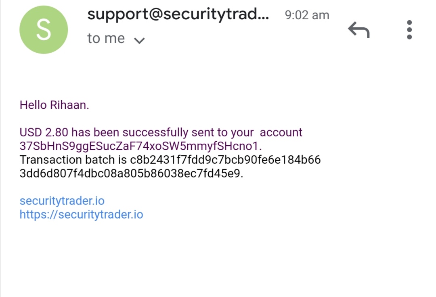The width and height of the screenshot is (436, 297).
Task: Open the three-dot more options menu
Action: tap(409, 30)
